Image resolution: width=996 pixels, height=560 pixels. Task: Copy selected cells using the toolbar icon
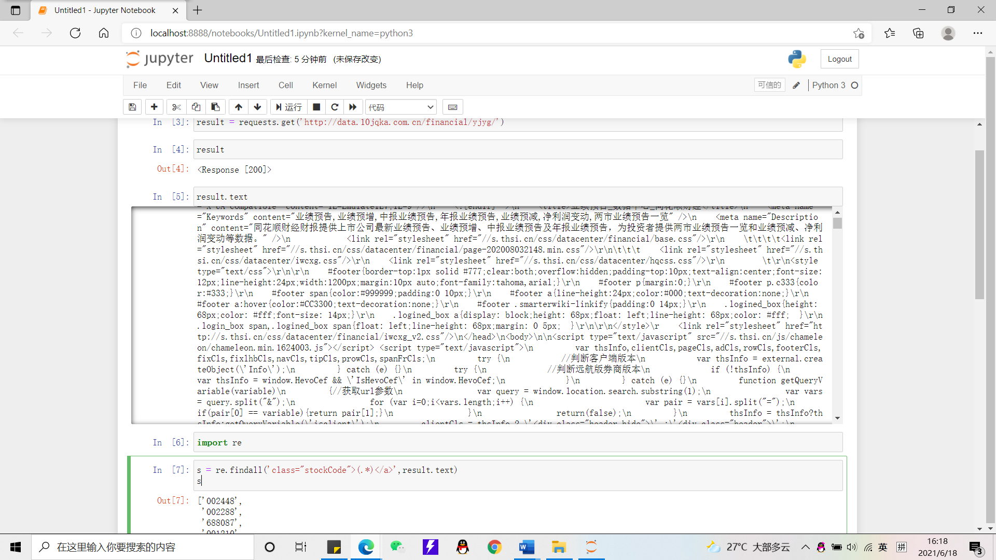point(196,107)
